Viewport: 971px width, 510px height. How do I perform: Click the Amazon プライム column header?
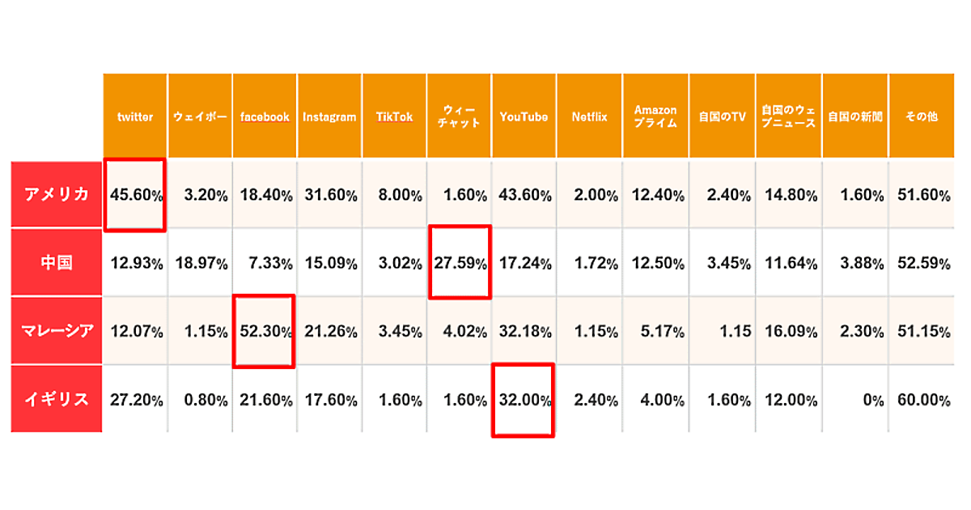(655, 117)
